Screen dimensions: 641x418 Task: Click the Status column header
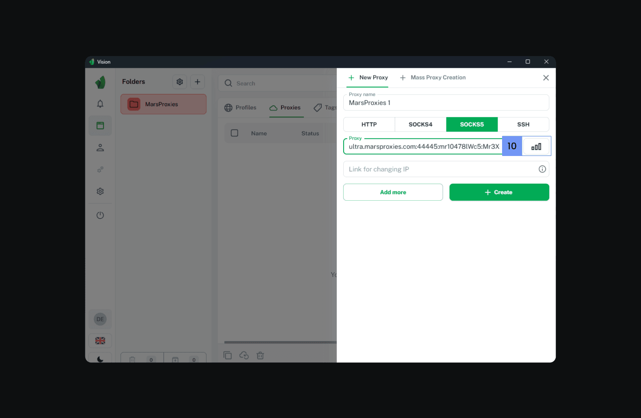click(310, 133)
